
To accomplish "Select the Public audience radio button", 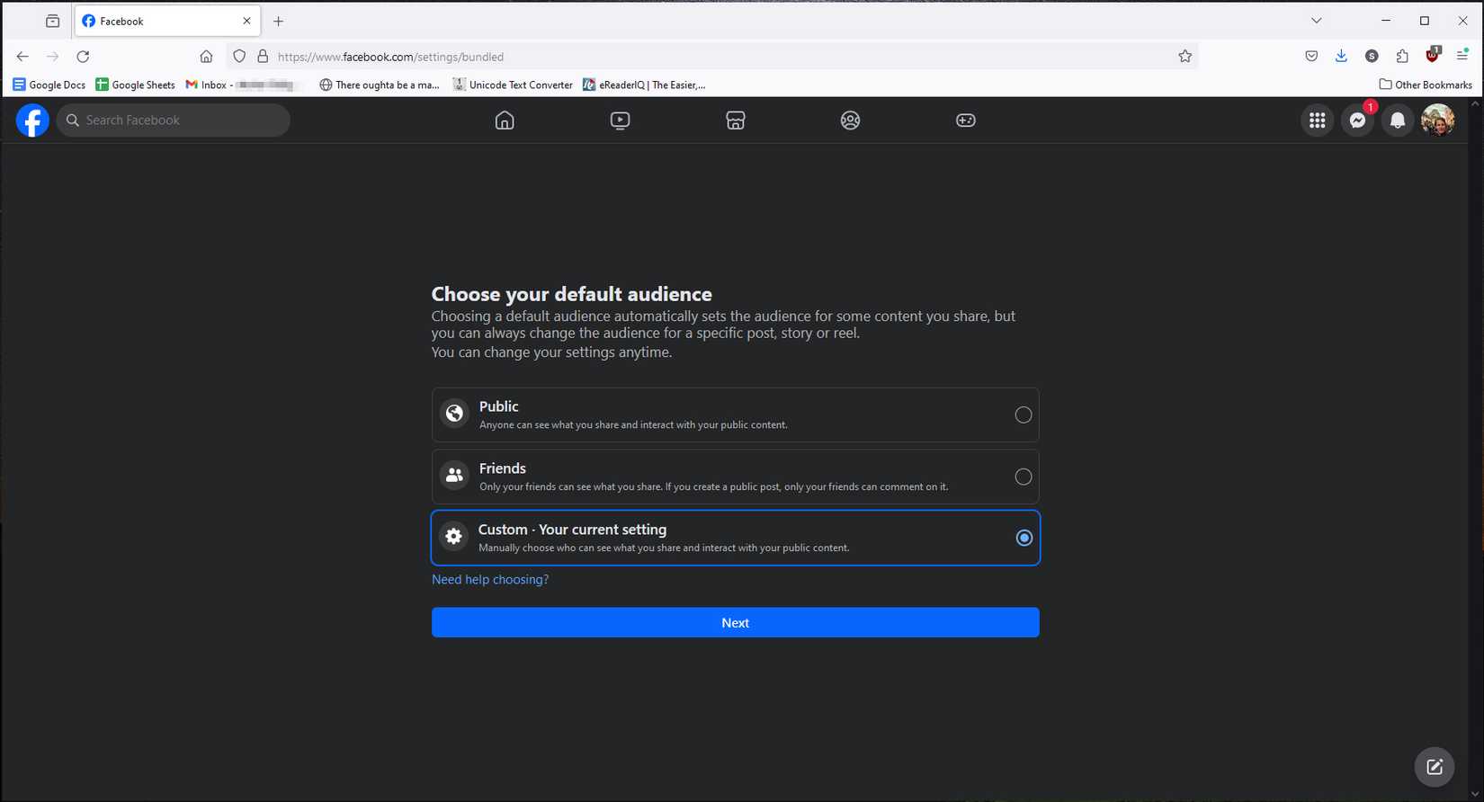I will tap(1023, 415).
